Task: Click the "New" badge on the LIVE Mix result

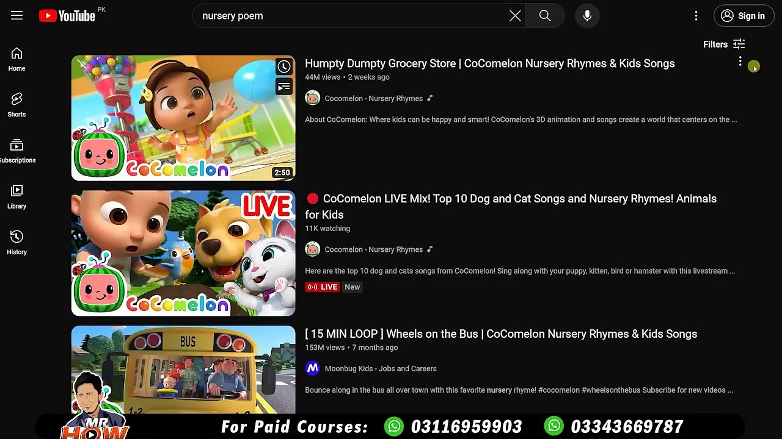Action: coord(353,287)
